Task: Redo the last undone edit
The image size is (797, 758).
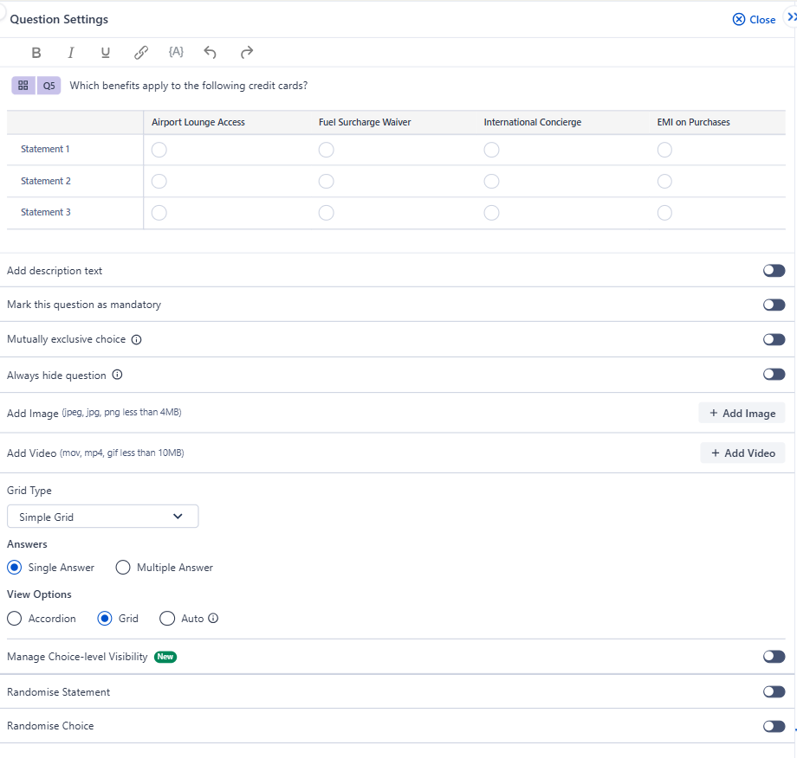Action: pyautogui.click(x=247, y=53)
